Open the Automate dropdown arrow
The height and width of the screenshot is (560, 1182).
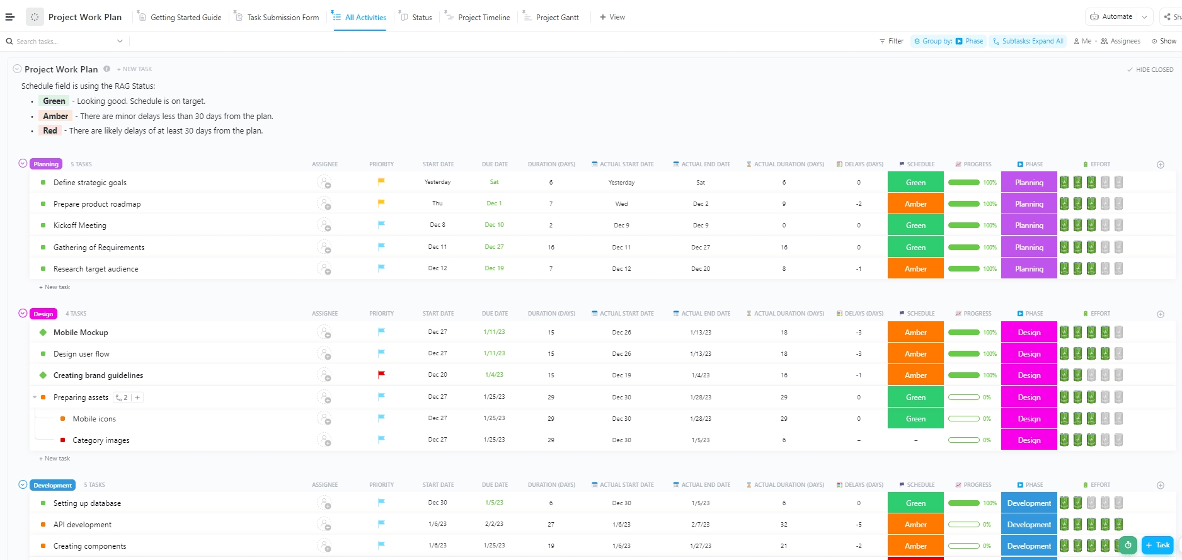coord(1144,17)
